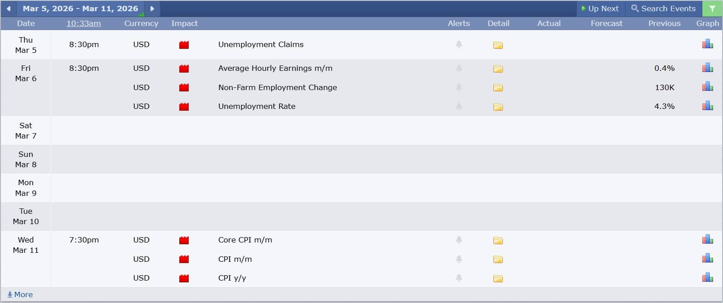
Task: Open detail folder for Core CPI m/m
Action: (498, 240)
